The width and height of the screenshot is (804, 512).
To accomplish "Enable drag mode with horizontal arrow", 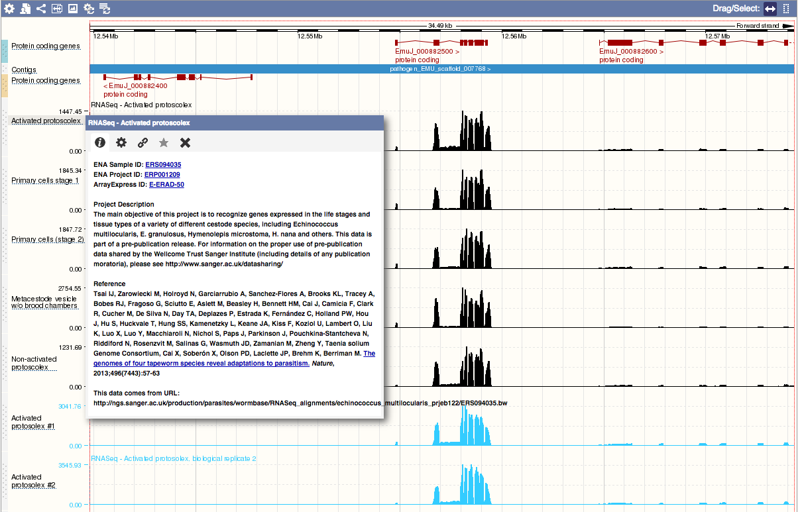I will [770, 9].
